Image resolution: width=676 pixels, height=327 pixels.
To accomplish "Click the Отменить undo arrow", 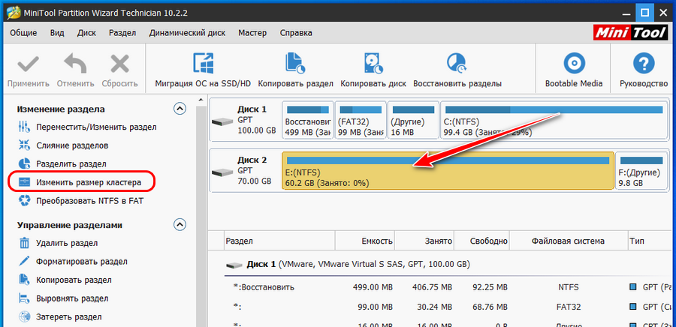I will [x=74, y=63].
